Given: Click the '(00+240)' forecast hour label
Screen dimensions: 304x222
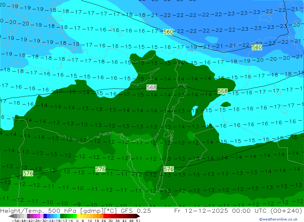Looking at the screenshot, I should click(x=286, y=210).
